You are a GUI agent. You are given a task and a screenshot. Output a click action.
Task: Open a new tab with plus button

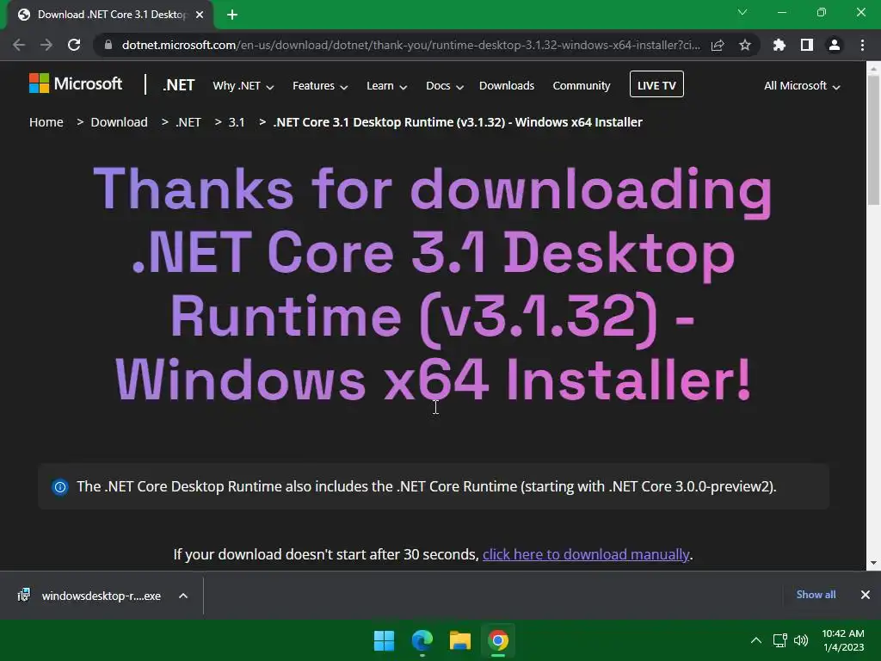232,15
